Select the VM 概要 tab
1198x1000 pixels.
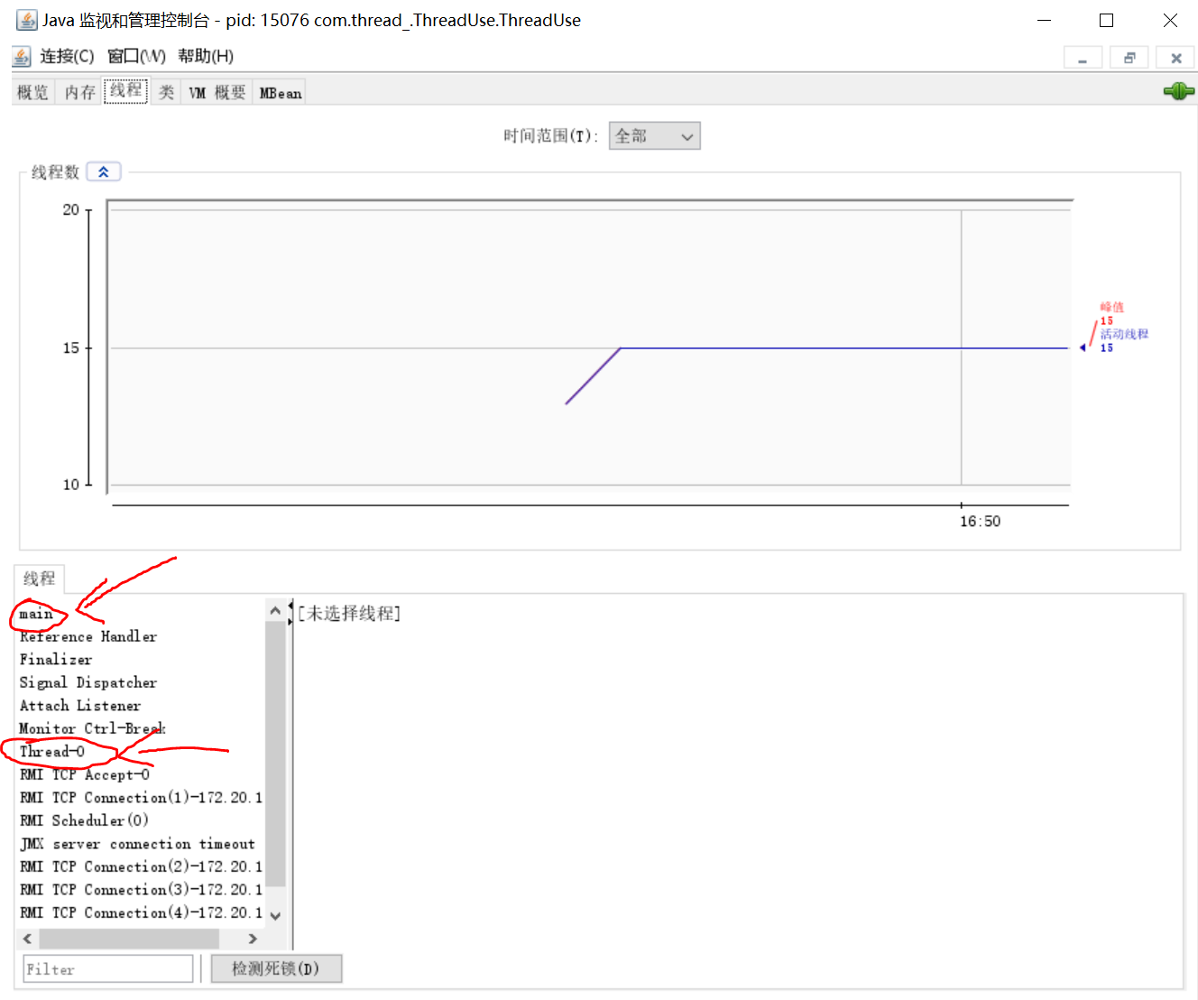(x=217, y=90)
